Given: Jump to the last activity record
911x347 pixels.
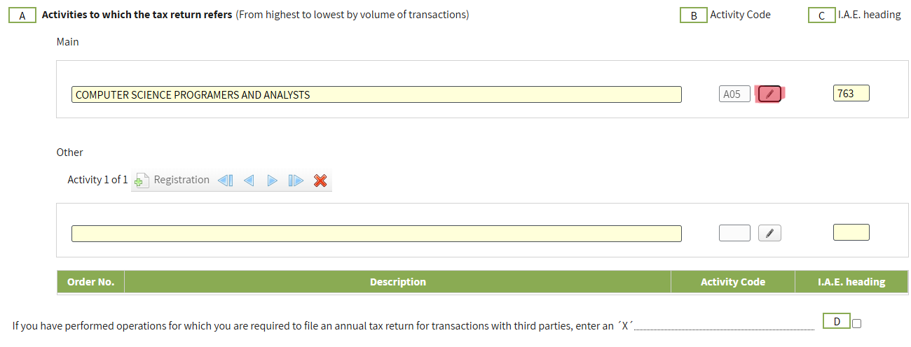Looking at the screenshot, I should (296, 180).
